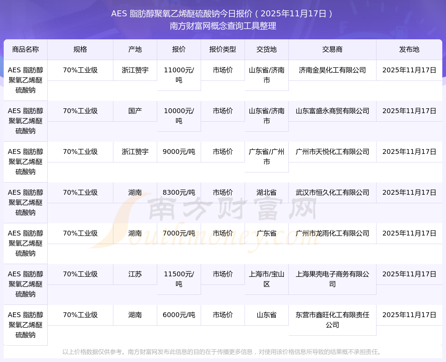Image resolution: width=446 pixels, height=362 pixels.
Task: Click the 商品名称 column header
Action: point(25,49)
